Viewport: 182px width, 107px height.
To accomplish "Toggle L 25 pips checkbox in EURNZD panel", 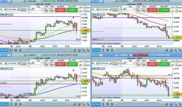I will 172,65.
